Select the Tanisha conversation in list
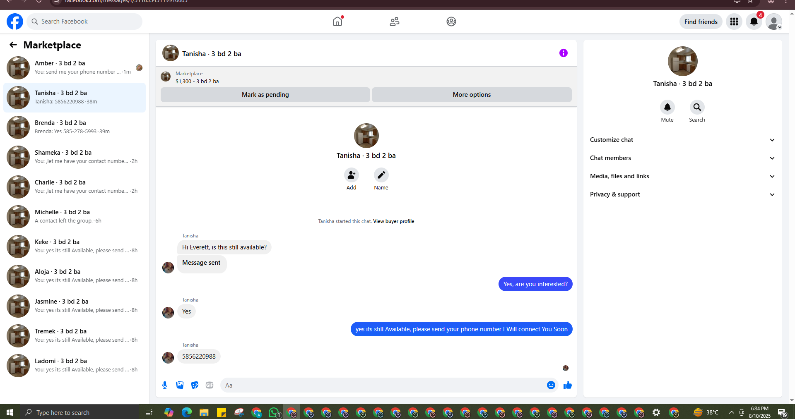This screenshot has height=419, width=795. (x=75, y=98)
